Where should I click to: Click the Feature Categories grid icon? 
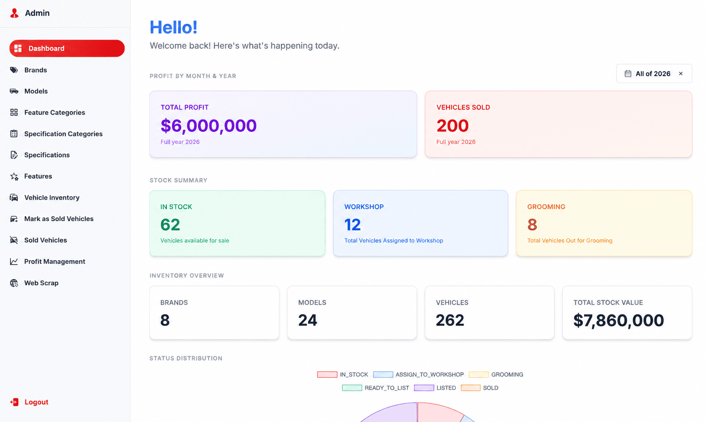tap(14, 113)
